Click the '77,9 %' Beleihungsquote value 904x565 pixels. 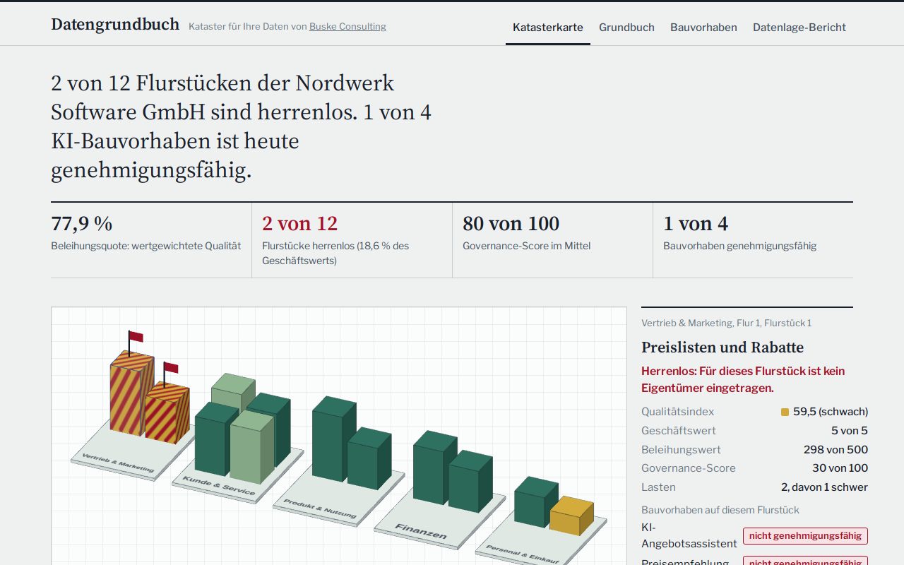pyautogui.click(x=81, y=223)
